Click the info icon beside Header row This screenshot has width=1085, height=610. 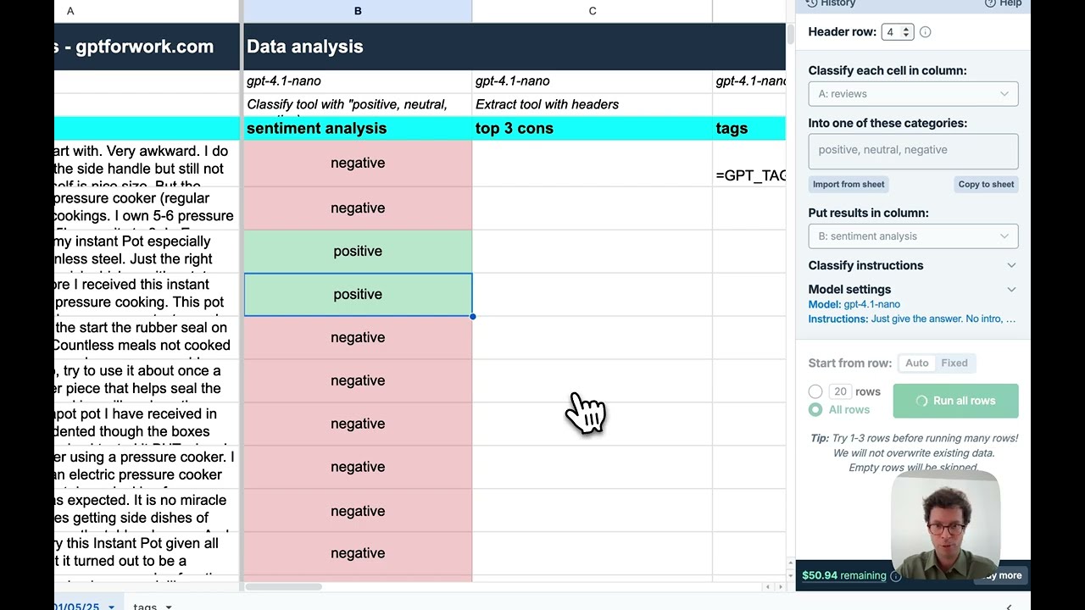tap(926, 32)
